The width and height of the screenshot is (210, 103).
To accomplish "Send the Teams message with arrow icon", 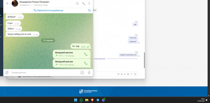I will point(135,74).
